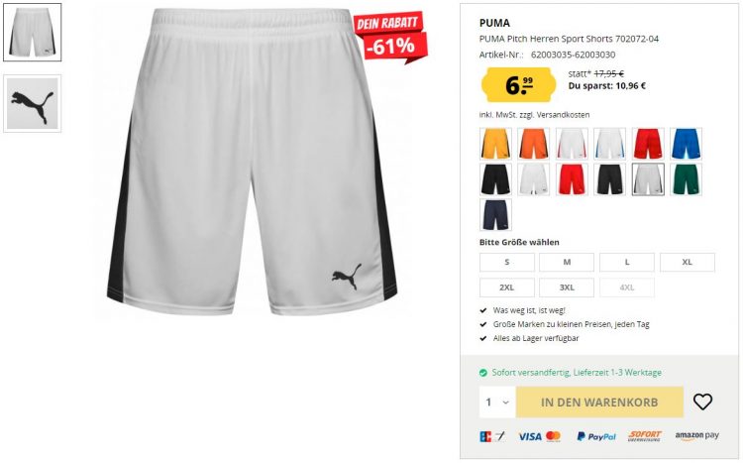Click the VISA payment logo
743x463 pixels.
click(x=529, y=436)
